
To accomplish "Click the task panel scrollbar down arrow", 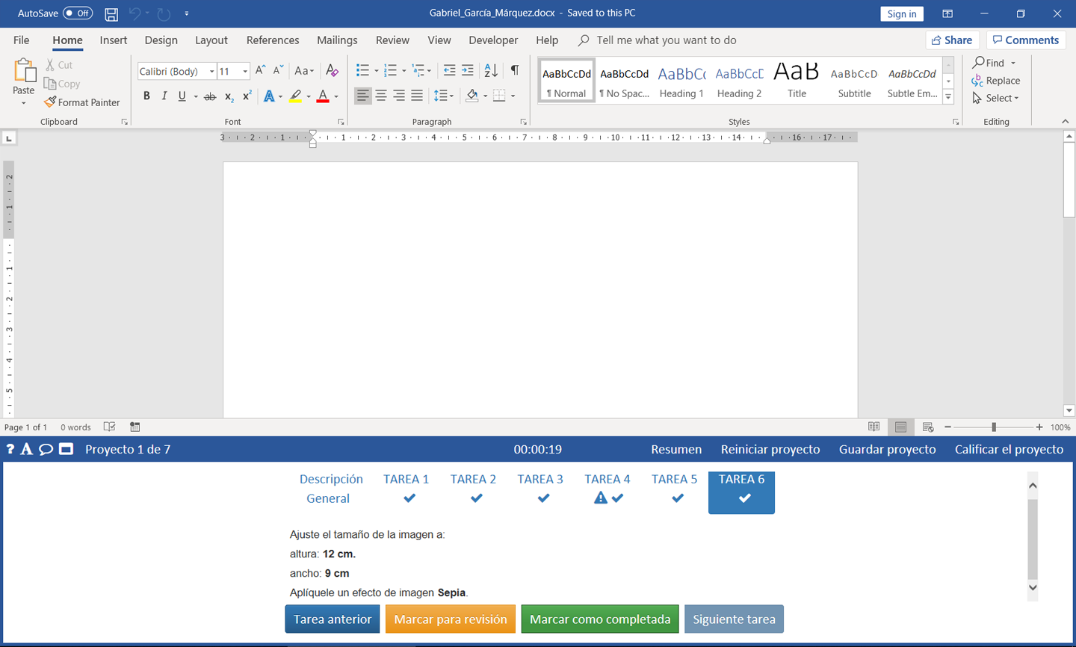I will (x=1033, y=587).
